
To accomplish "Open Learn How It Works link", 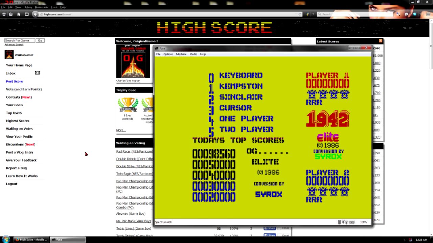I will (x=22, y=176).
